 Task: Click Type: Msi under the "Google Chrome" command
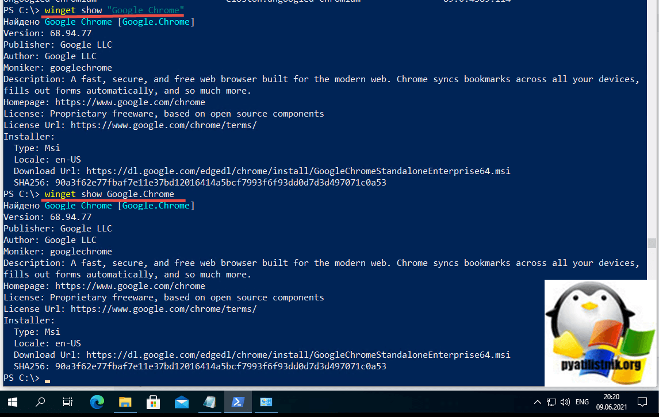[x=37, y=148]
